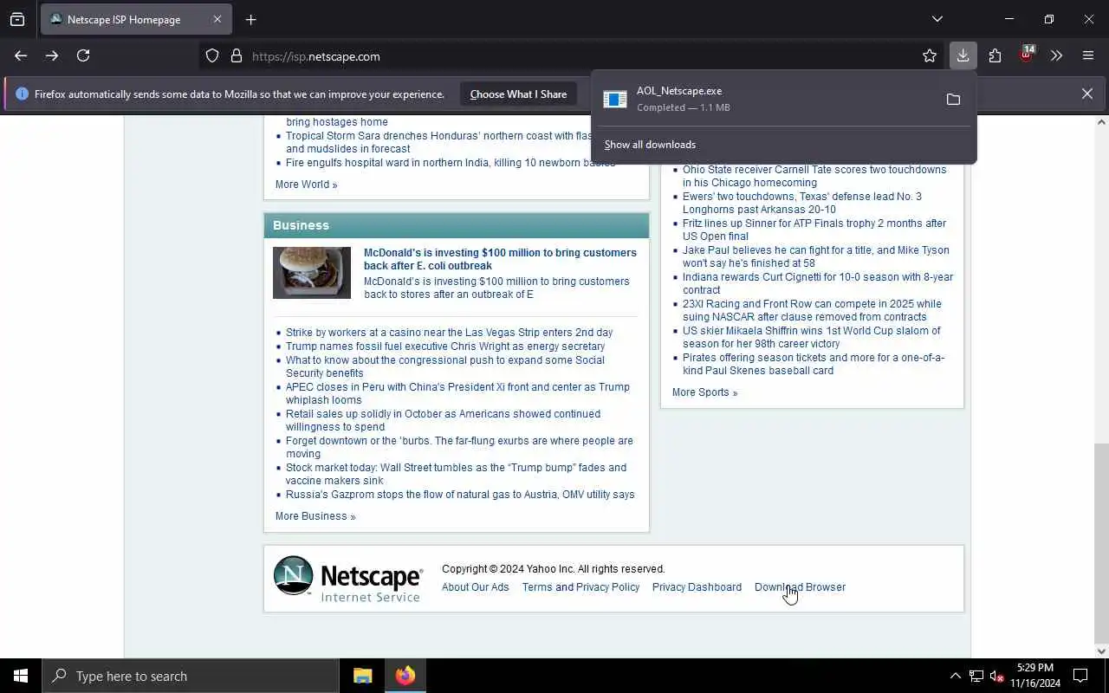Open the McDonald's burger thumbnail image
The width and height of the screenshot is (1109, 693).
(x=312, y=273)
